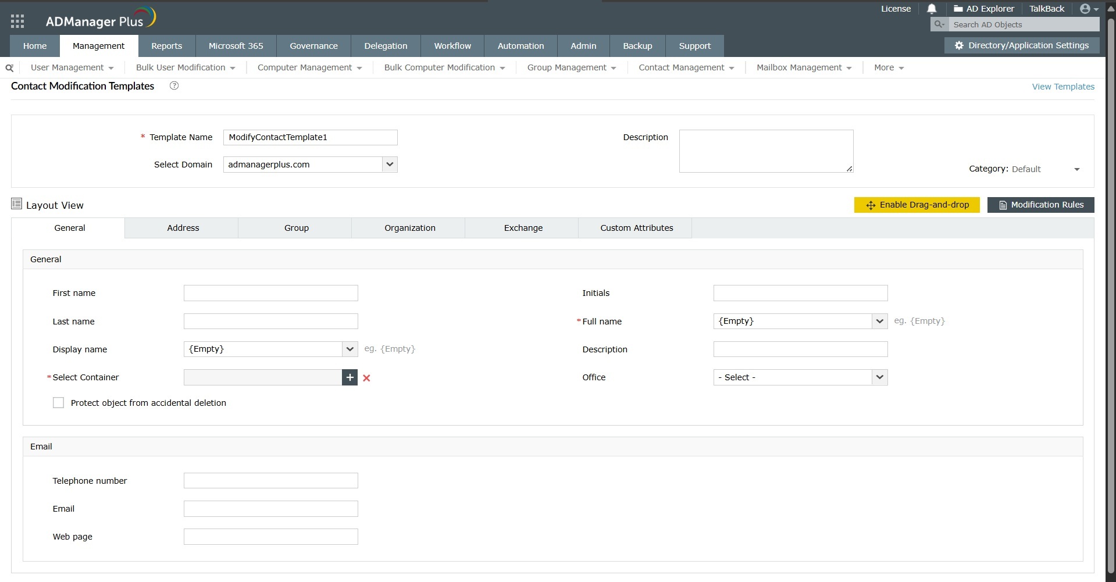Image resolution: width=1116 pixels, height=582 pixels.
Task: Open the user profile account icon
Action: (x=1086, y=8)
